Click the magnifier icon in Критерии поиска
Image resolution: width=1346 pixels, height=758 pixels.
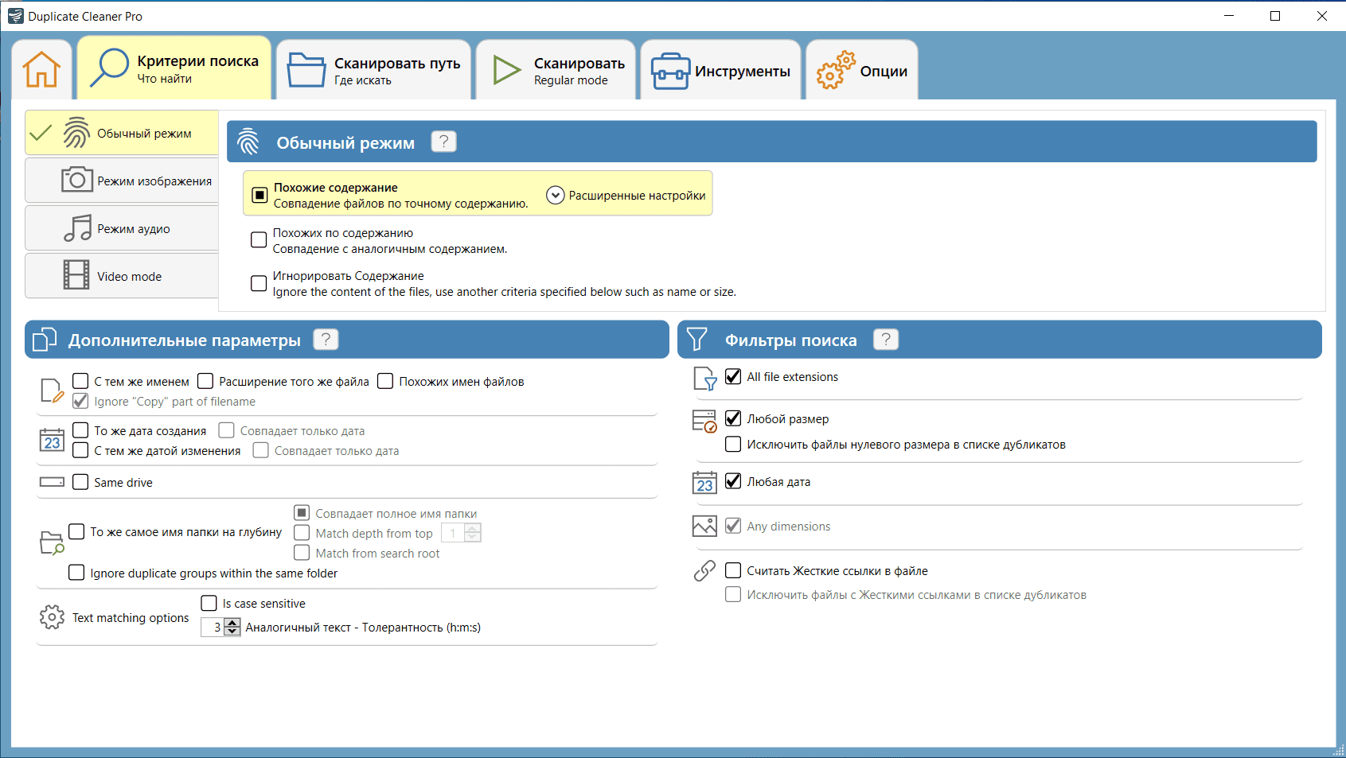click(109, 68)
